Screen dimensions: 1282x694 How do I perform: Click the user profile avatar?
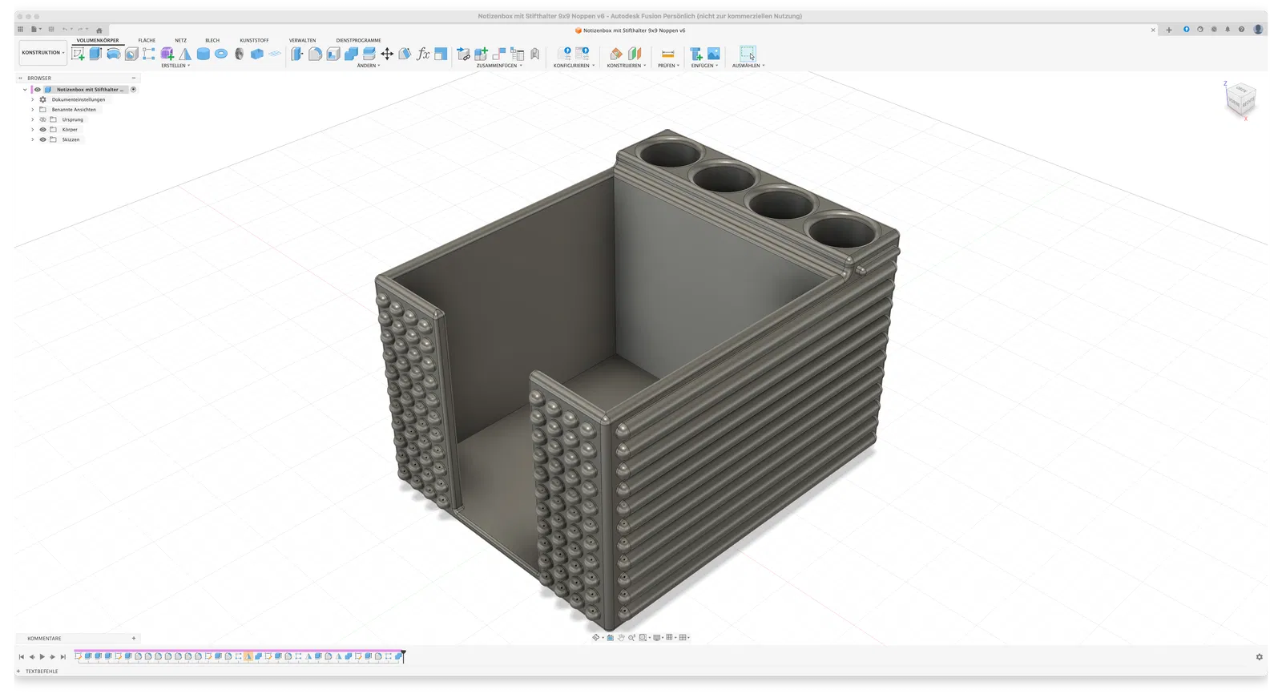pos(1258,30)
